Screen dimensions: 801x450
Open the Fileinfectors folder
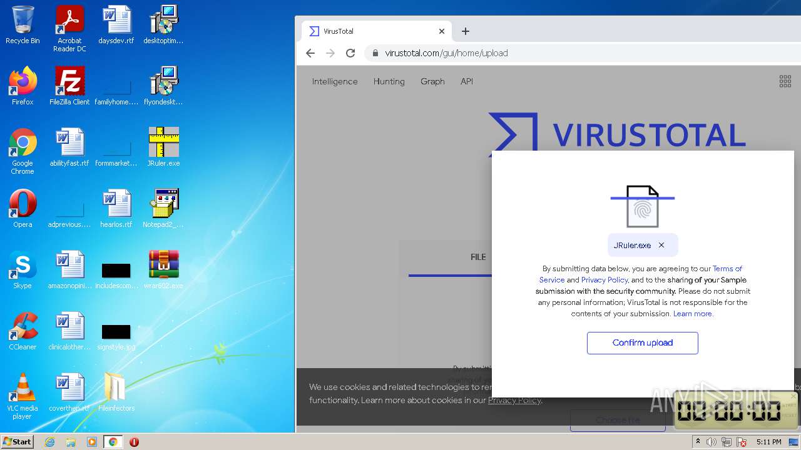click(116, 392)
